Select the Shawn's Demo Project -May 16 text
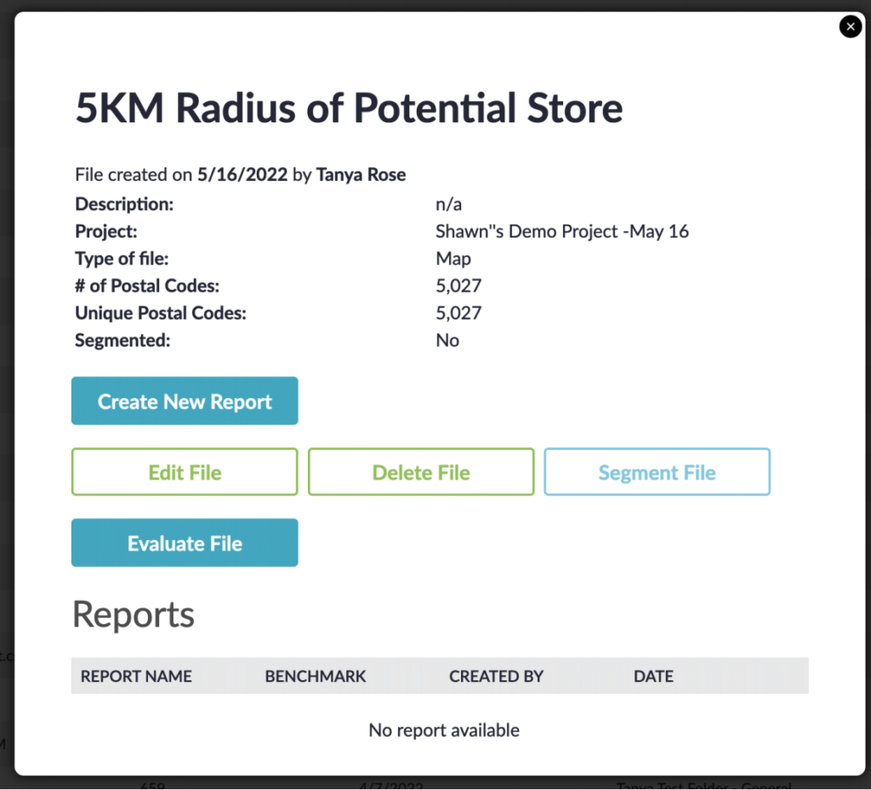Image resolution: width=871 pixels, height=790 pixels. [x=561, y=231]
